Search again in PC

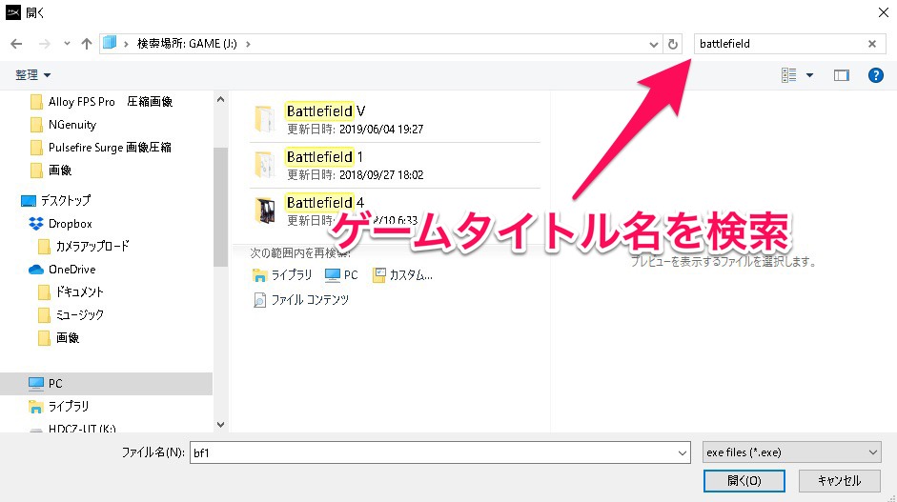[x=341, y=275]
